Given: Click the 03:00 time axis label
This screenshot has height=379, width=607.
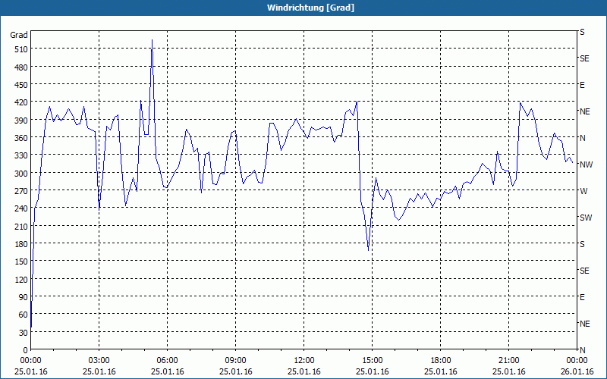Looking at the screenshot, I should pyautogui.click(x=99, y=361).
